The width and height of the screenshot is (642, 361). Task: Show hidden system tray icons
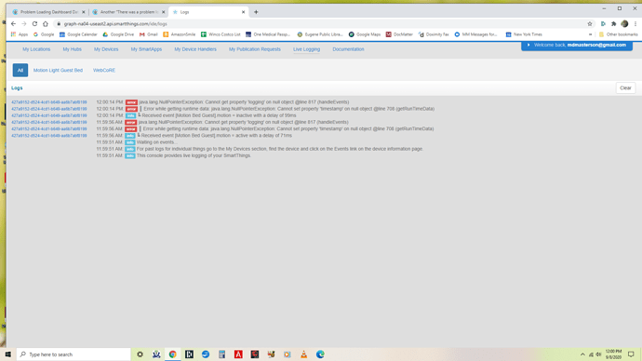[582, 354]
